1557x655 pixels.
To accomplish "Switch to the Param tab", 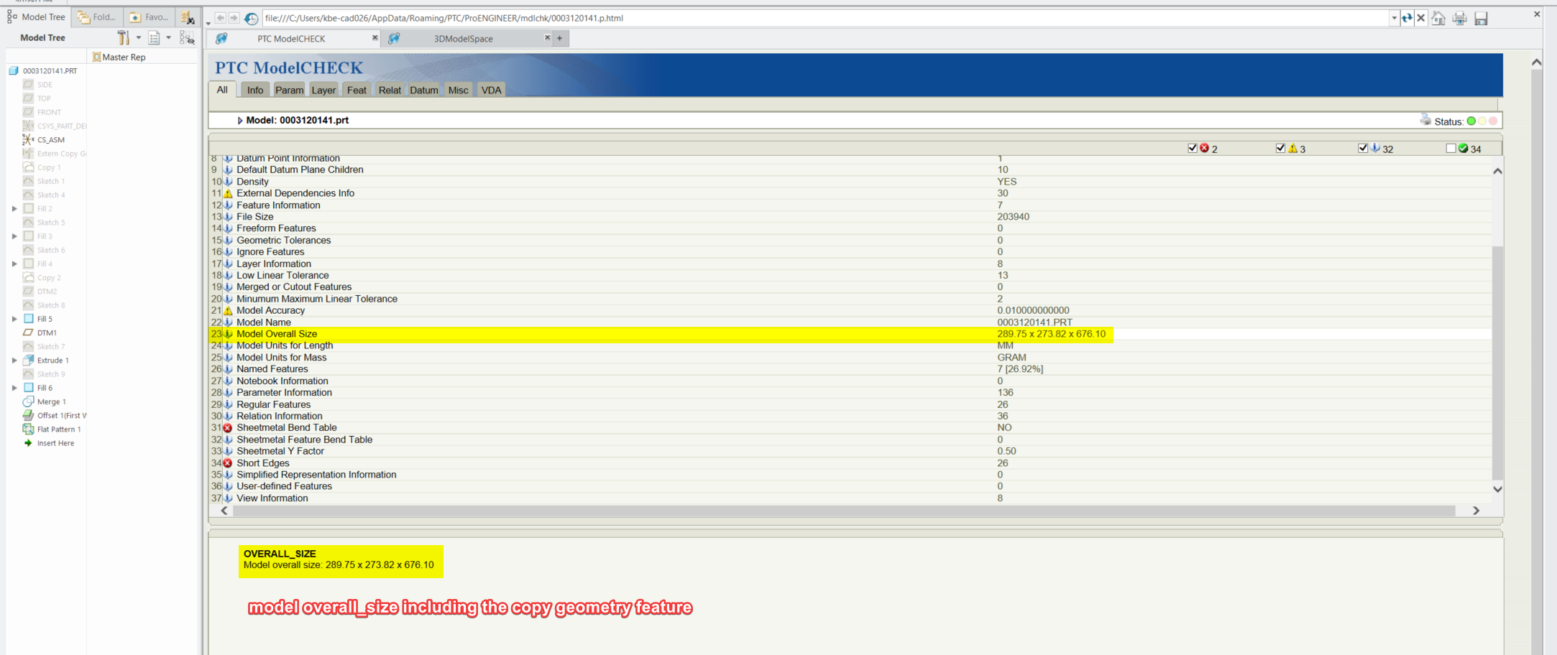I will [289, 89].
